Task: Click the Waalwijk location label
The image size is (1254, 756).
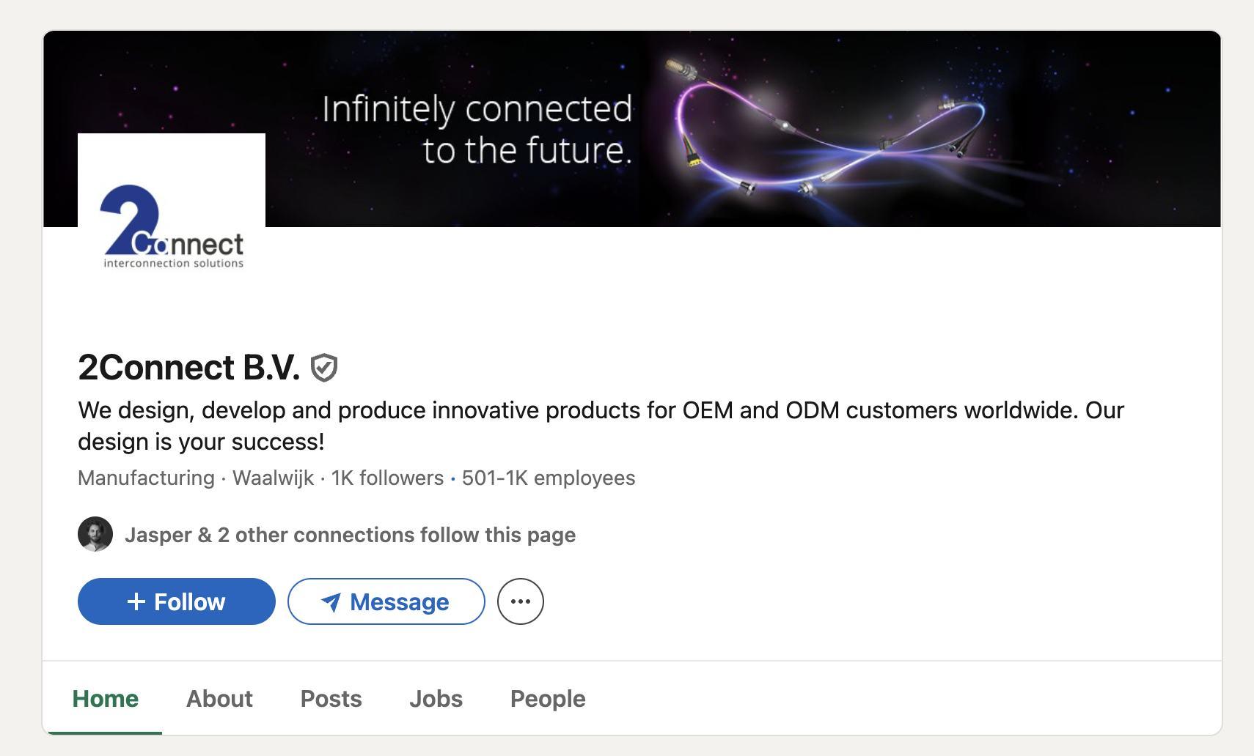Action: click(273, 478)
